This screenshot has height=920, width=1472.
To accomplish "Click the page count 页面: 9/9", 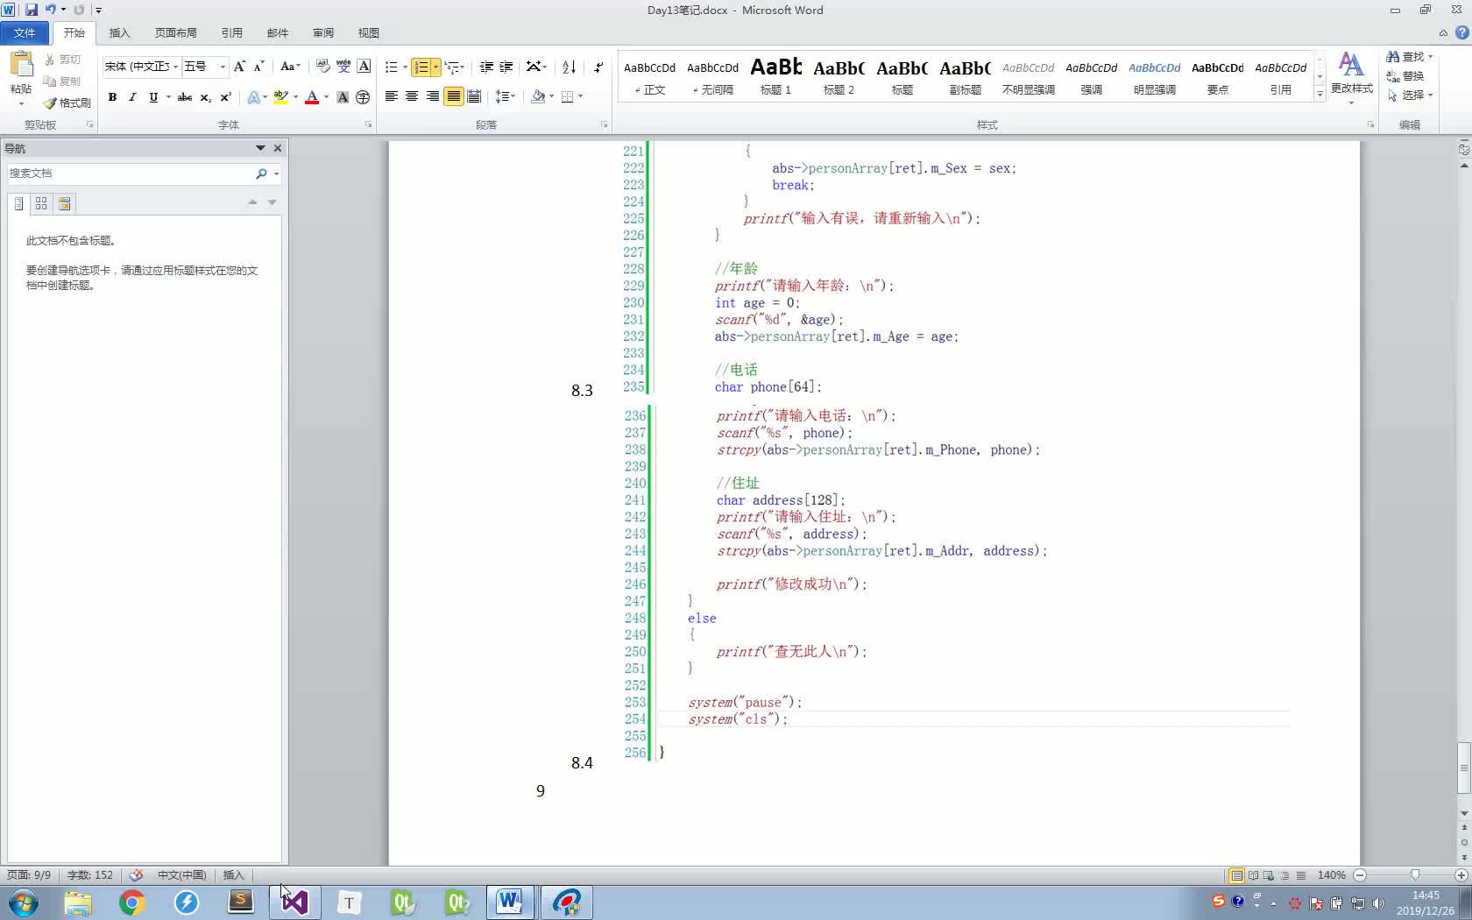I will 29,875.
